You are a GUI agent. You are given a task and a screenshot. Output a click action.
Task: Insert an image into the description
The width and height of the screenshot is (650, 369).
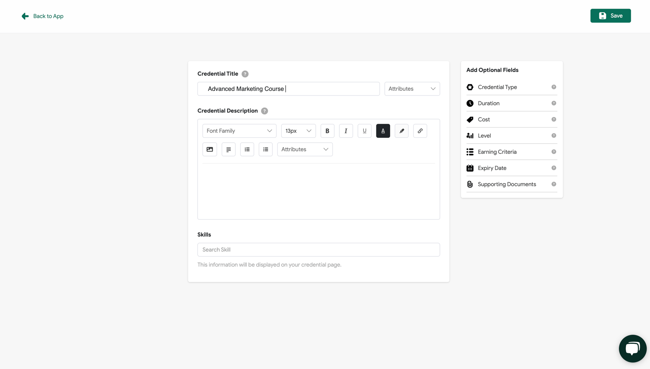tap(209, 149)
